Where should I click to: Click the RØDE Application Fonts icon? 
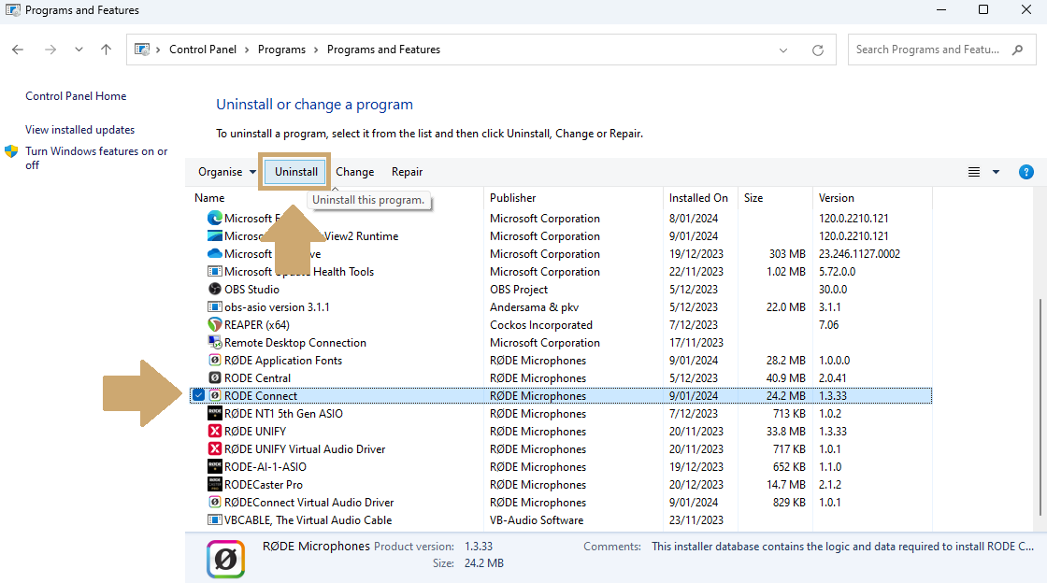(x=214, y=361)
